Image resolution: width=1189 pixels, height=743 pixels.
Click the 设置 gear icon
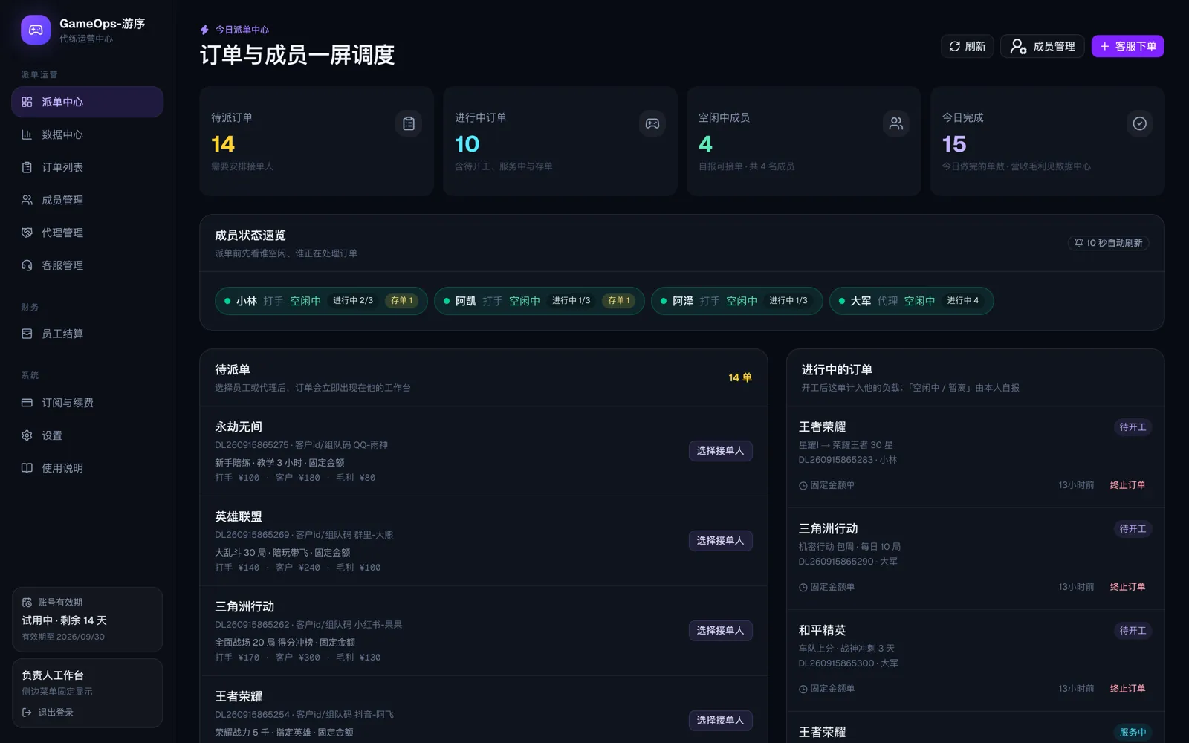[27, 435]
